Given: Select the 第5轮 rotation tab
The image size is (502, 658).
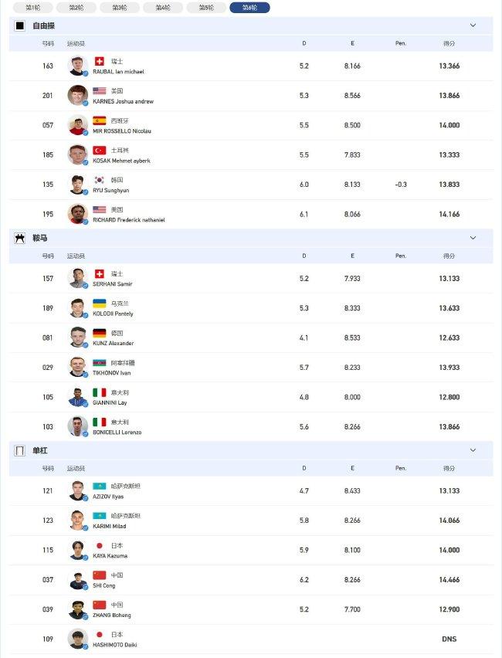Looking at the screenshot, I should [x=206, y=8].
